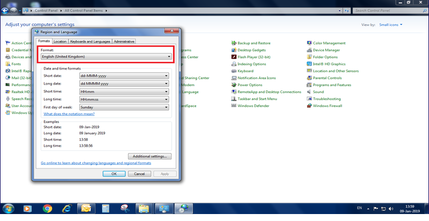This screenshot has width=429, height=221.
Task: Click the Back navigation arrow
Action: click(5, 11)
